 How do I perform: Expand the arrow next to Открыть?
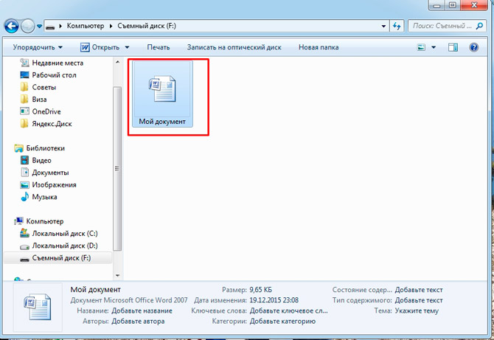pyautogui.click(x=127, y=47)
